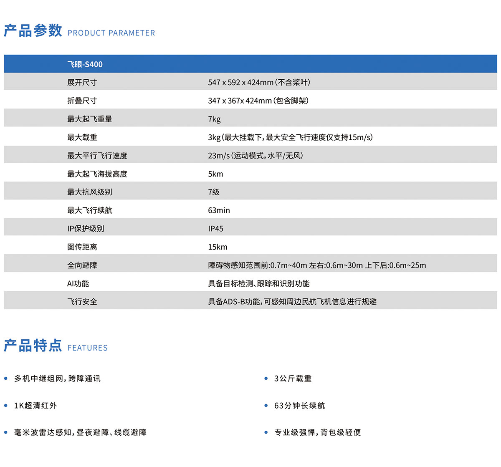Click the 产品特点 section heading
Viewport: 501px width, 467px height.
click(33, 346)
